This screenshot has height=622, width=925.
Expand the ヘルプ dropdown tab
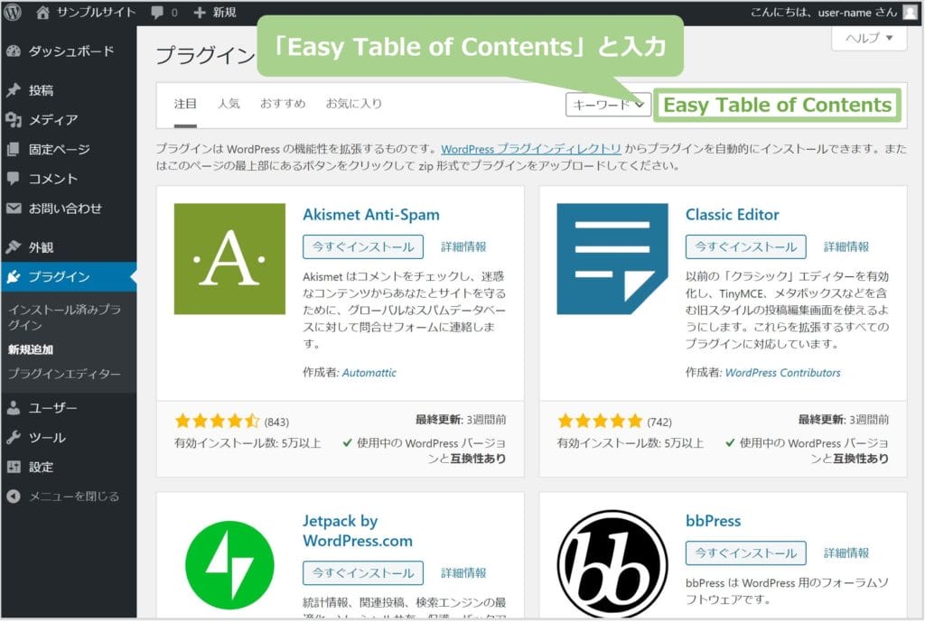coord(868,38)
